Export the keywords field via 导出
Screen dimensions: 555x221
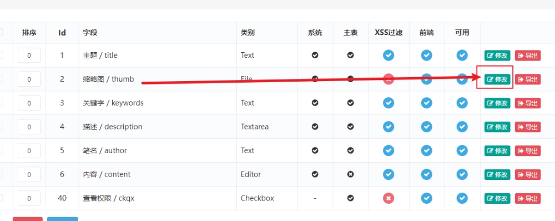[528, 103]
